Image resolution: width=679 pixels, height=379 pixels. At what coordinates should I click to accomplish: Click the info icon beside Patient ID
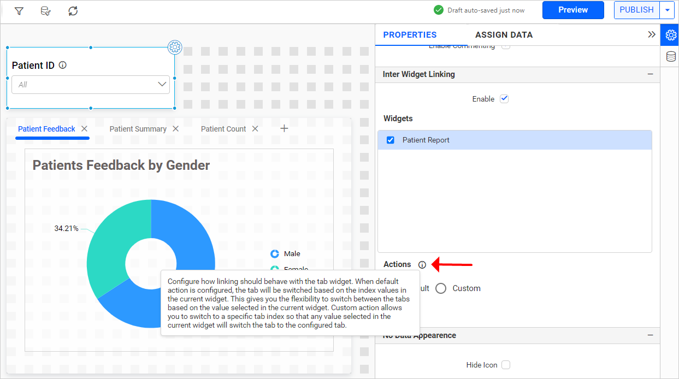(x=62, y=64)
